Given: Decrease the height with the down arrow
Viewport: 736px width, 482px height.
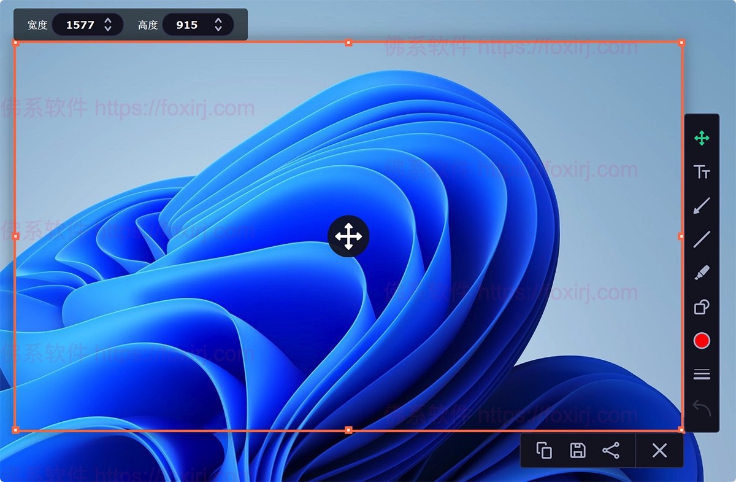Looking at the screenshot, I should 218,29.
